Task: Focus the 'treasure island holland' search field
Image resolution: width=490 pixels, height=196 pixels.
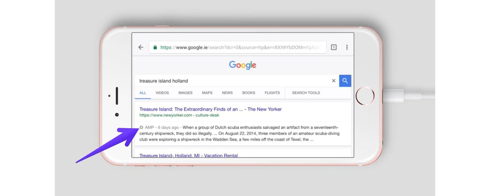Action: pyautogui.click(x=229, y=81)
